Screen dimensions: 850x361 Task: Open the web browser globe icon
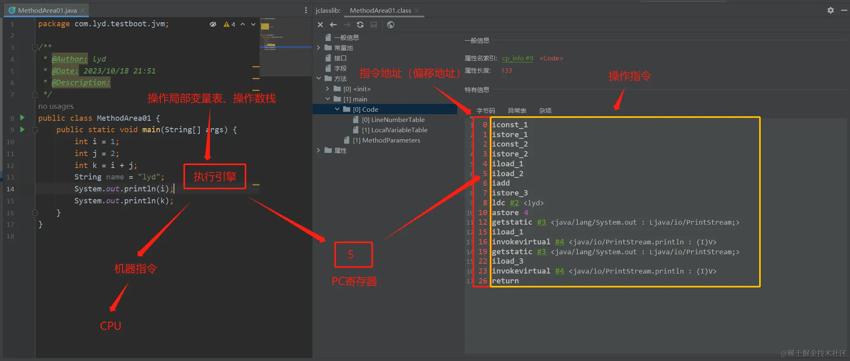pos(391,25)
